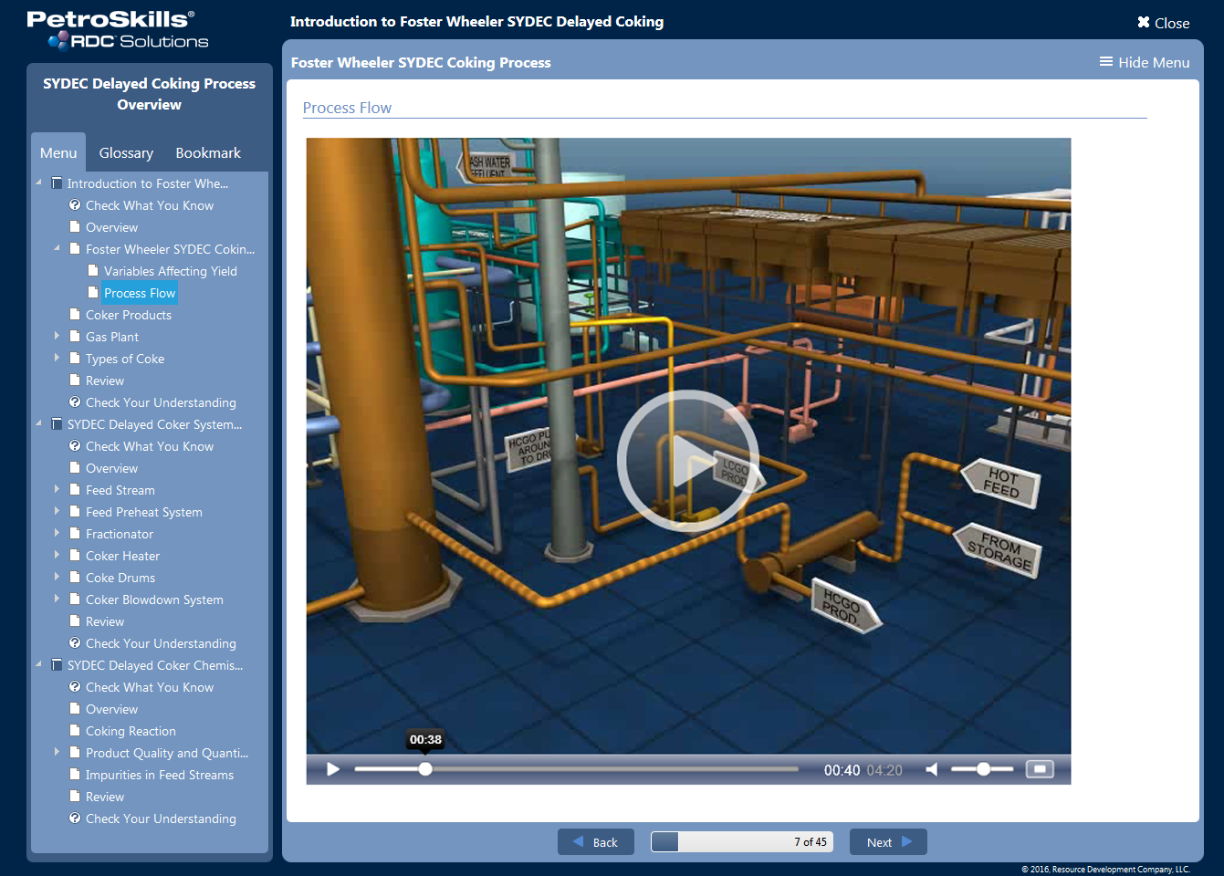Viewport: 1224px width, 876px height.
Task: Hide Menu using the hamburger button
Action: point(1145,62)
